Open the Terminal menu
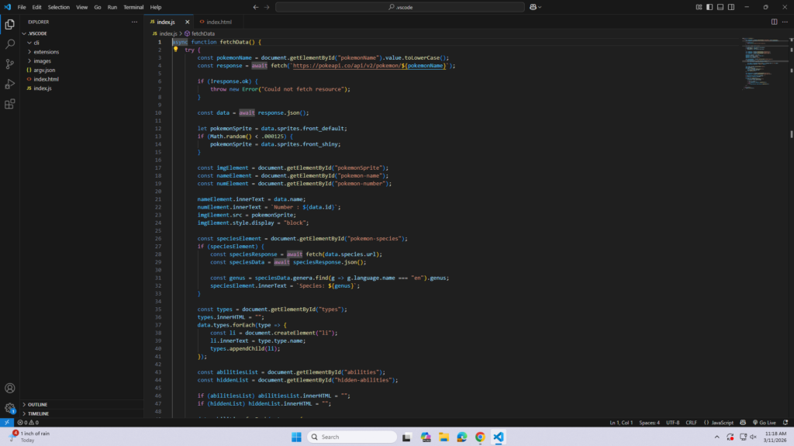 tap(133, 7)
